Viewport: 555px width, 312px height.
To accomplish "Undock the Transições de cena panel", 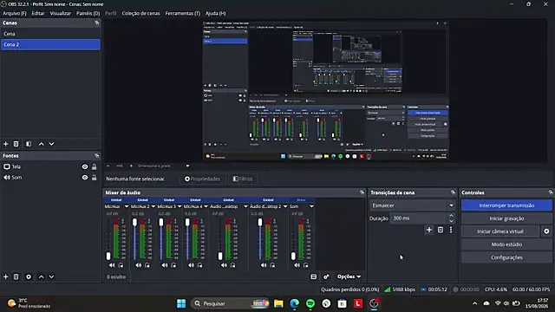I will (453, 192).
